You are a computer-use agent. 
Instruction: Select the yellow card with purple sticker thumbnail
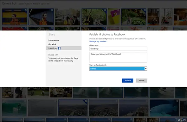coord(114,17)
